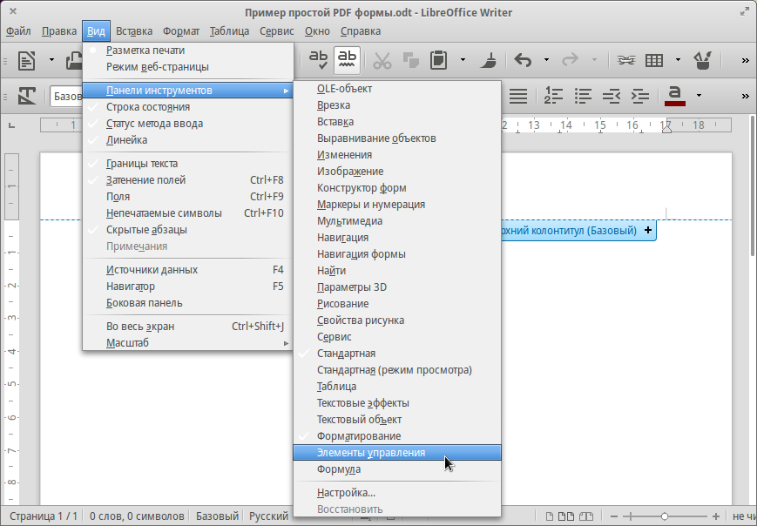This screenshot has width=757, height=526.
Task: Choose Конструктор форм in toolbars submenu
Action: pyautogui.click(x=397, y=188)
